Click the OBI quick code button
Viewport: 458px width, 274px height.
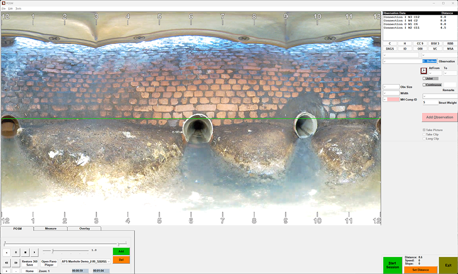[x=420, y=49]
